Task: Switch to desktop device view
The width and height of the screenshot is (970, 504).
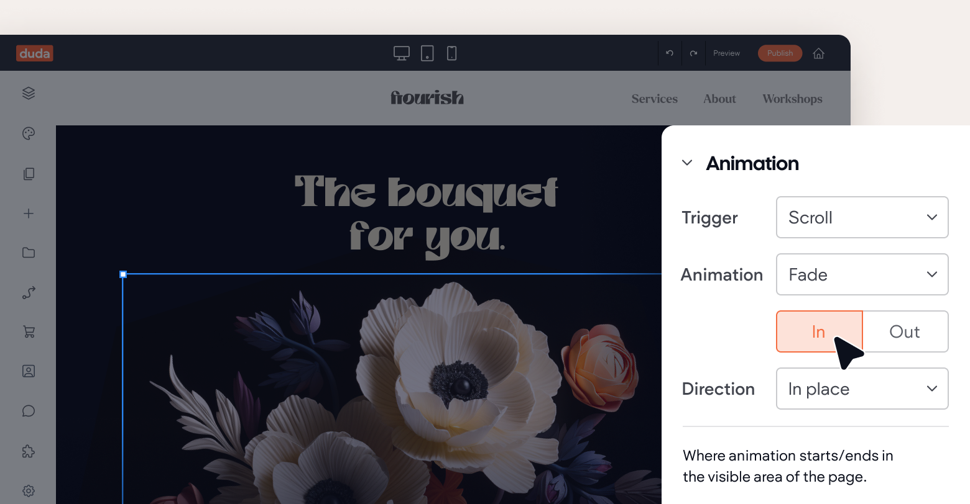Action: (x=402, y=53)
